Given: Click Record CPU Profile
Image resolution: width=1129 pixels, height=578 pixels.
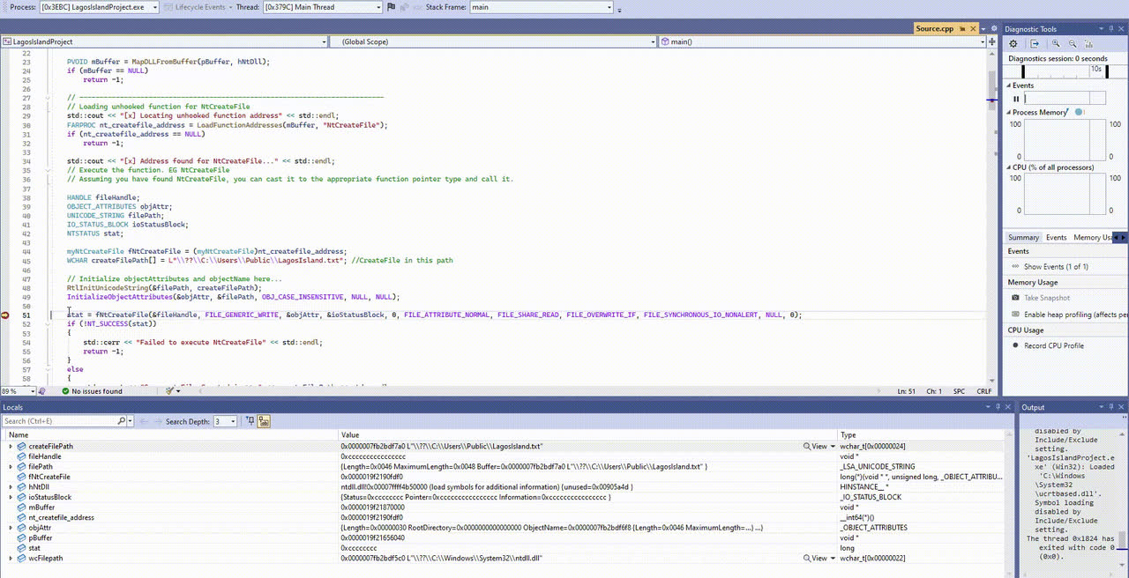Looking at the screenshot, I should pyautogui.click(x=1053, y=345).
